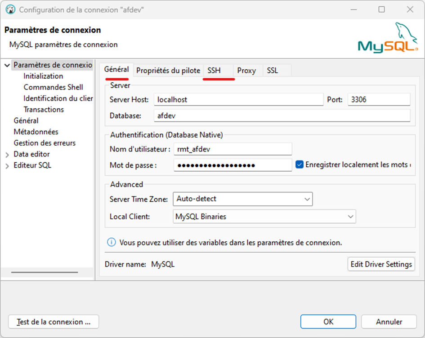Click the Nom d'utilisateur field
The height and width of the screenshot is (338, 425).
[233, 149]
